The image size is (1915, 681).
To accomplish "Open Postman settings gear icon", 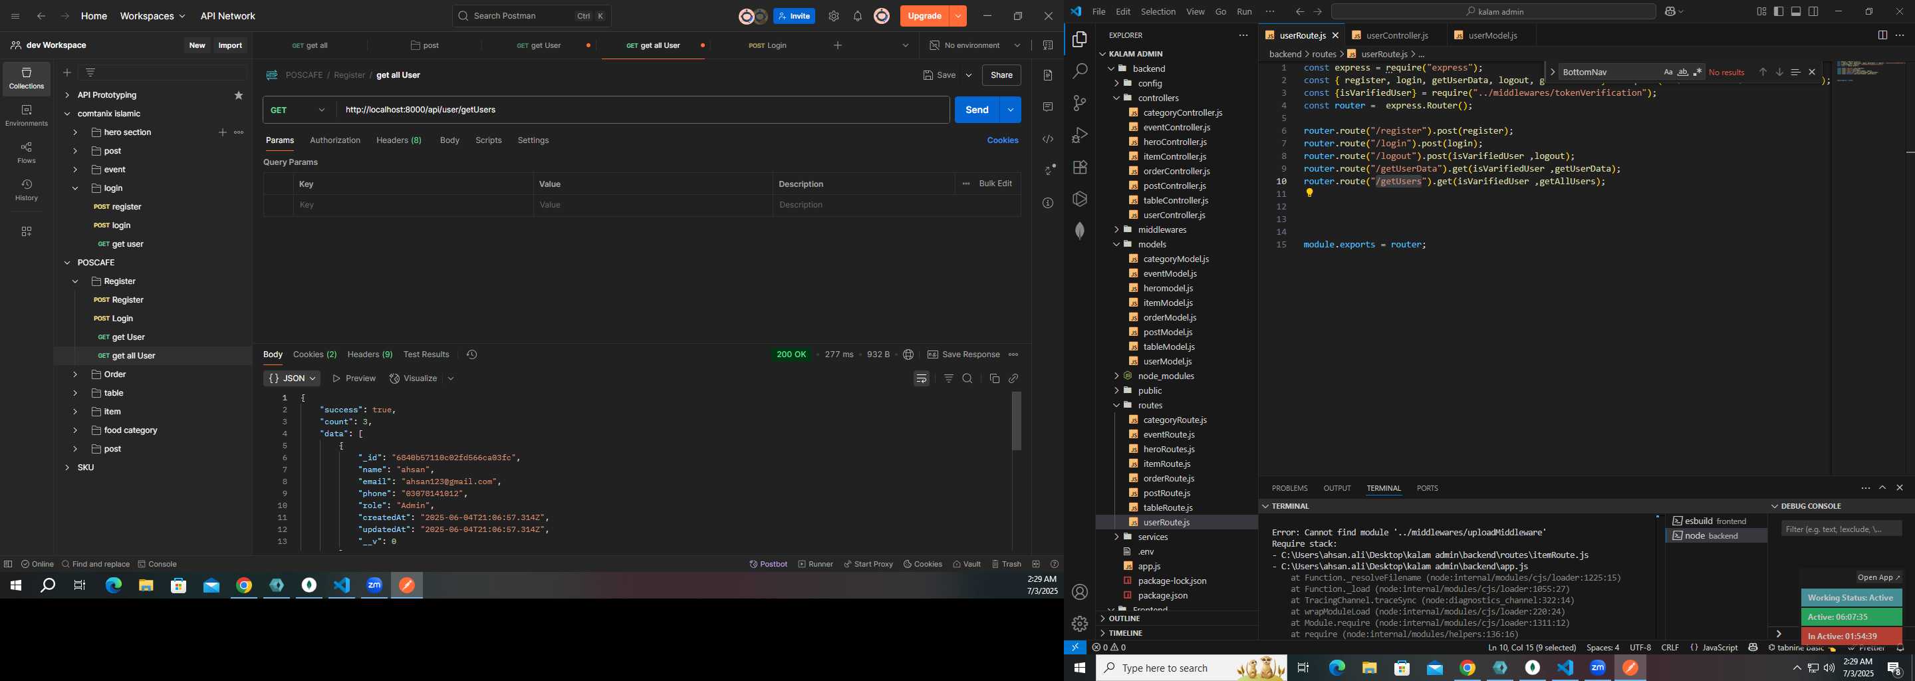I will 834,17.
